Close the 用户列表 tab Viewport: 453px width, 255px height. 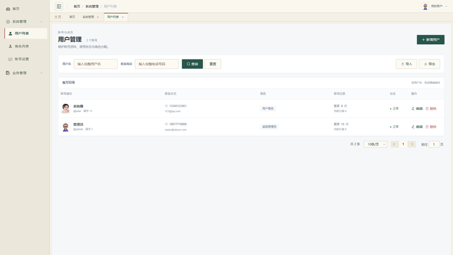[123, 17]
